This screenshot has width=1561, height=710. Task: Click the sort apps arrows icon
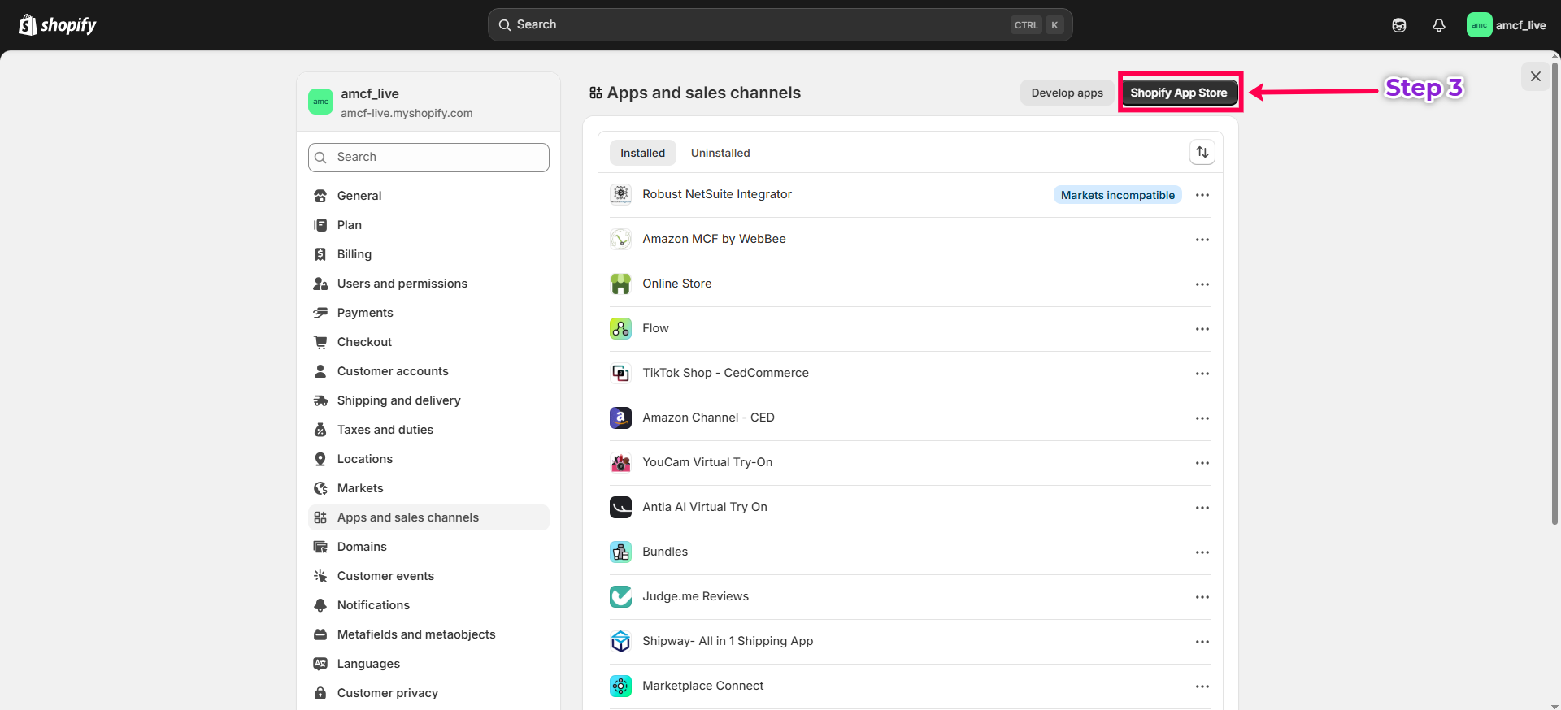(1202, 153)
